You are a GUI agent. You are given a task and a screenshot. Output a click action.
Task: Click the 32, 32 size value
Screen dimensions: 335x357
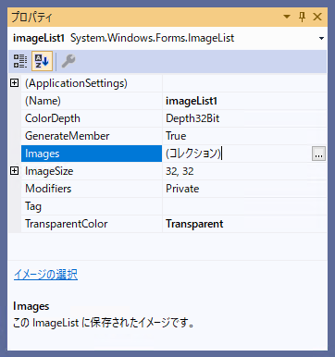[x=244, y=171]
